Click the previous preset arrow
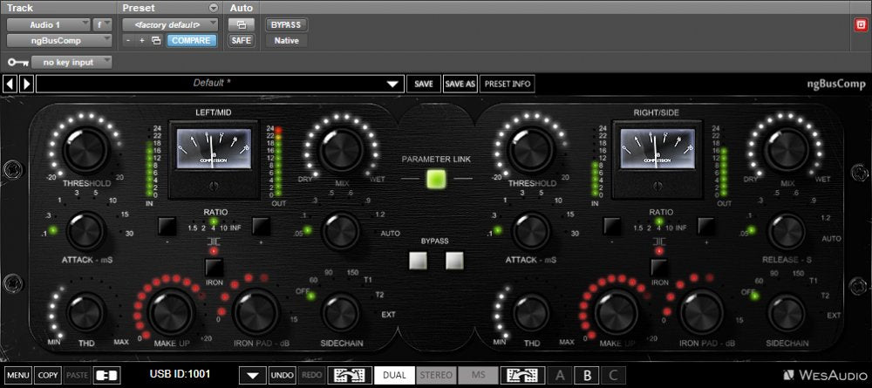The image size is (872, 388). click(10, 85)
